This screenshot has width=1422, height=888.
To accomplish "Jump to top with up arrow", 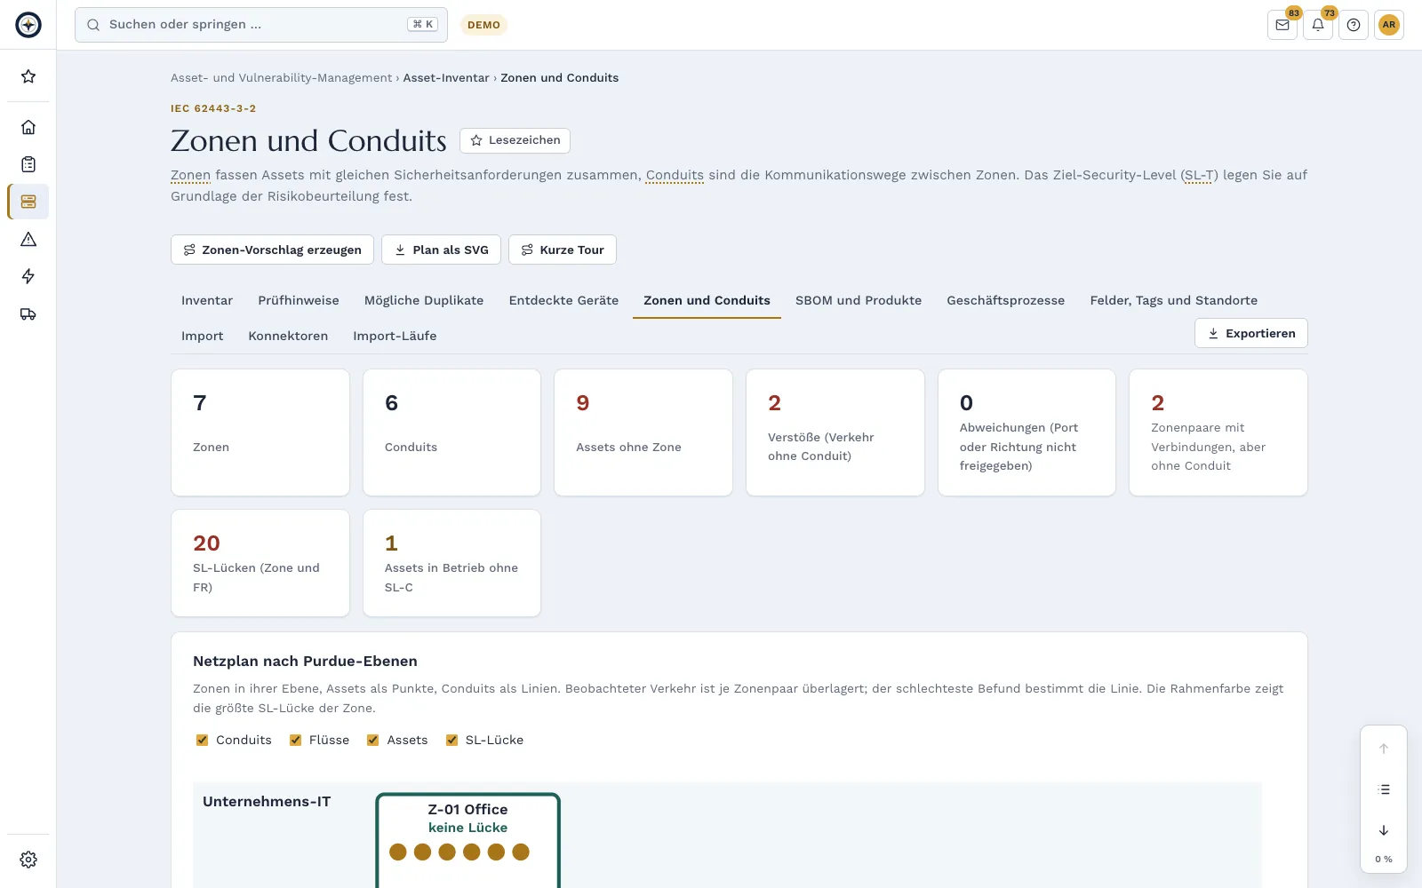I will coord(1384,749).
